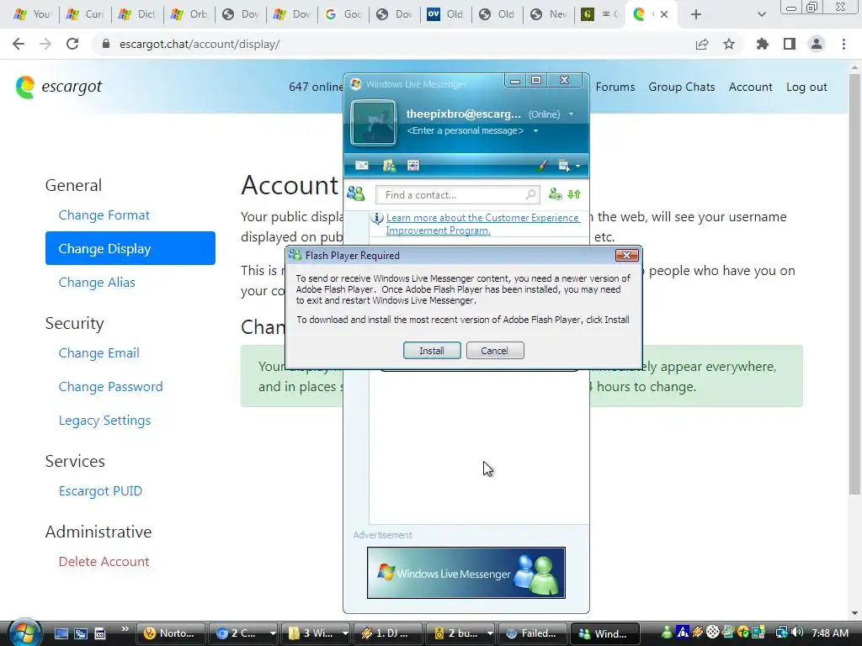Open the Escargot PUID link
The image size is (862, 646).
point(100,490)
